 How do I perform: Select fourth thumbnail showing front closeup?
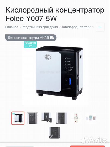[62, 118]
